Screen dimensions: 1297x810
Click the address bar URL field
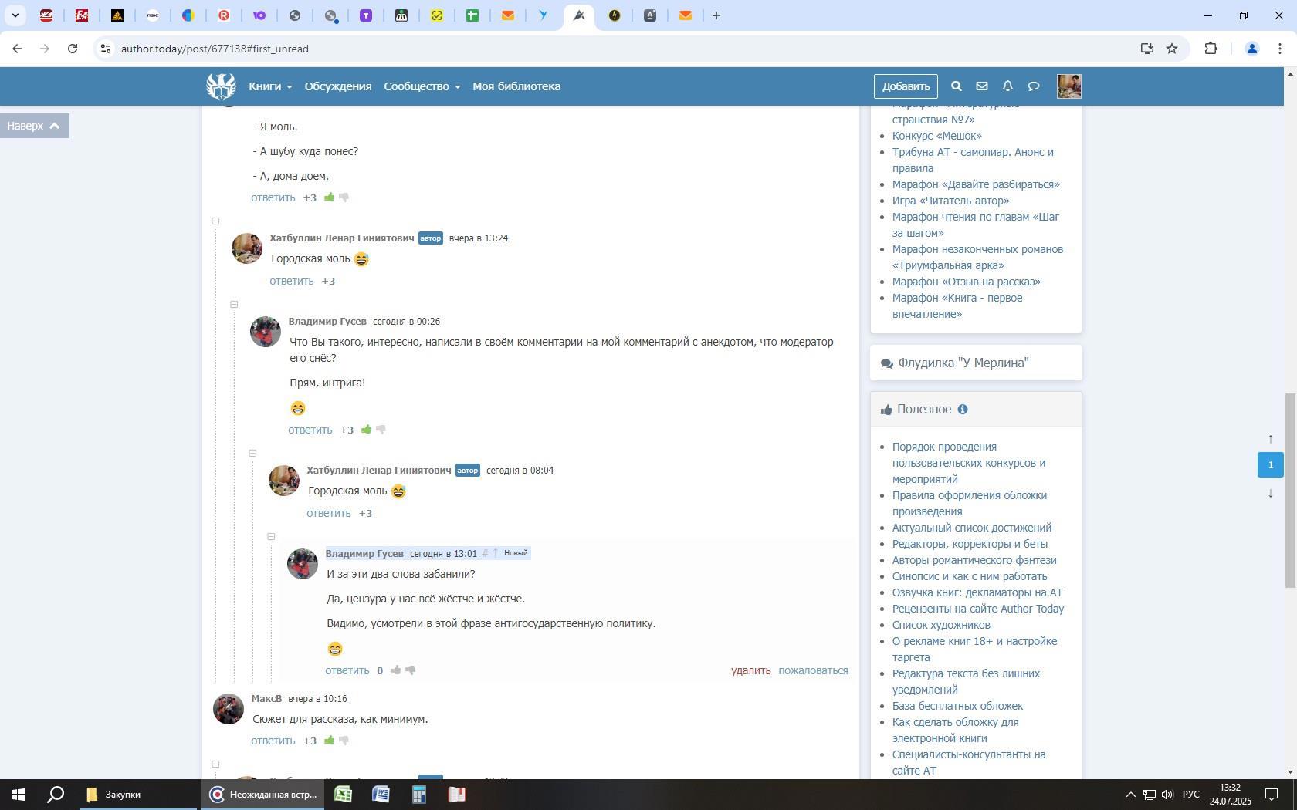point(618,49)
